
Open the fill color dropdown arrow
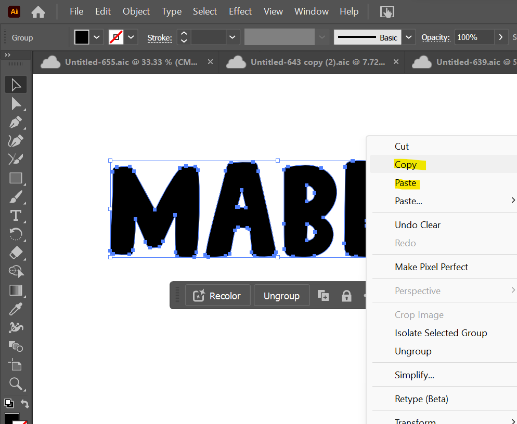click(x=97, y=37)
